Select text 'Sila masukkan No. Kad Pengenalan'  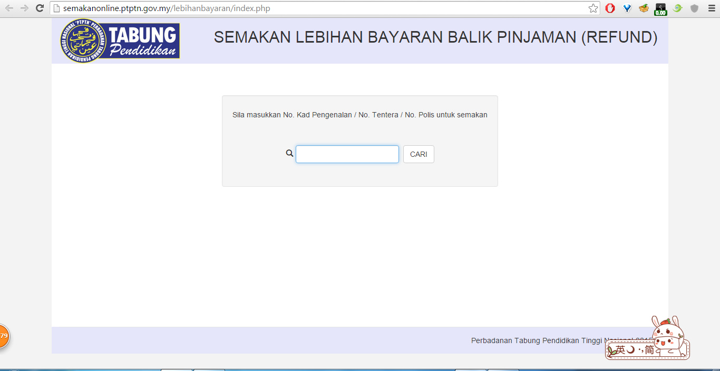tap(292, 115)
